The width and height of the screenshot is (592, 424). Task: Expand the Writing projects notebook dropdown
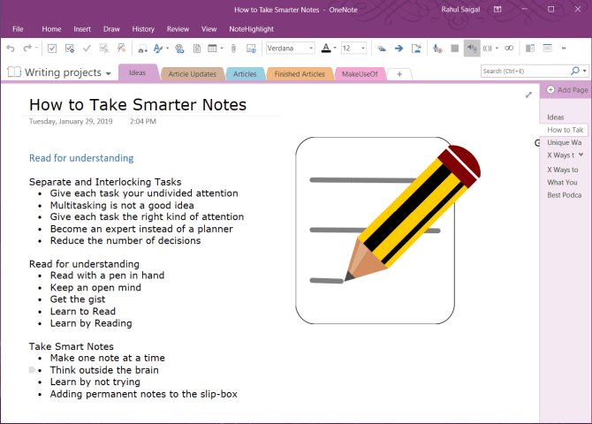(x=108, y=73)
